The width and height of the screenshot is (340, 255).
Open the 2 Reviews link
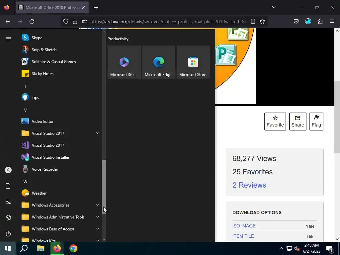coord(249,185)
